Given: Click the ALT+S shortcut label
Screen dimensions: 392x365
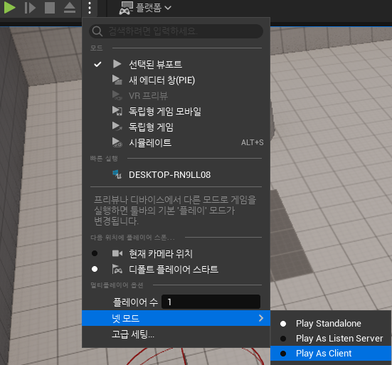Looking at the screenshot, I should (253, 142).
